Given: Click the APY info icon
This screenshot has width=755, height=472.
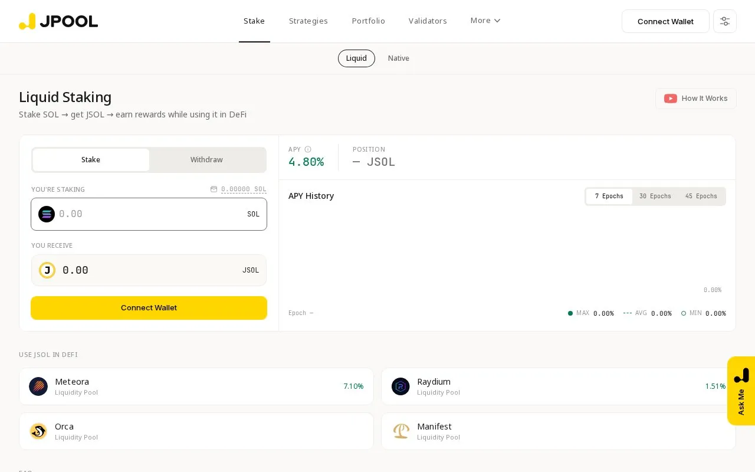Looking at the screenshot, I should (308, 149).
